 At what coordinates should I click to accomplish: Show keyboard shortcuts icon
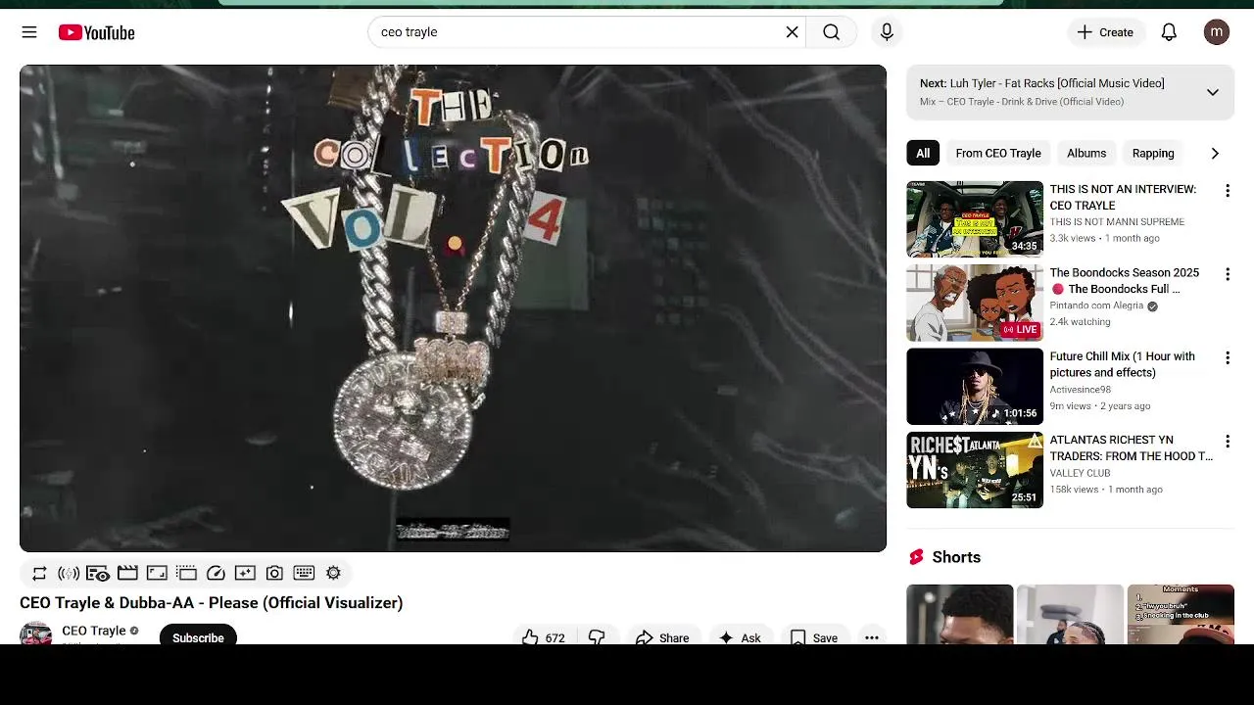point(304,573)
